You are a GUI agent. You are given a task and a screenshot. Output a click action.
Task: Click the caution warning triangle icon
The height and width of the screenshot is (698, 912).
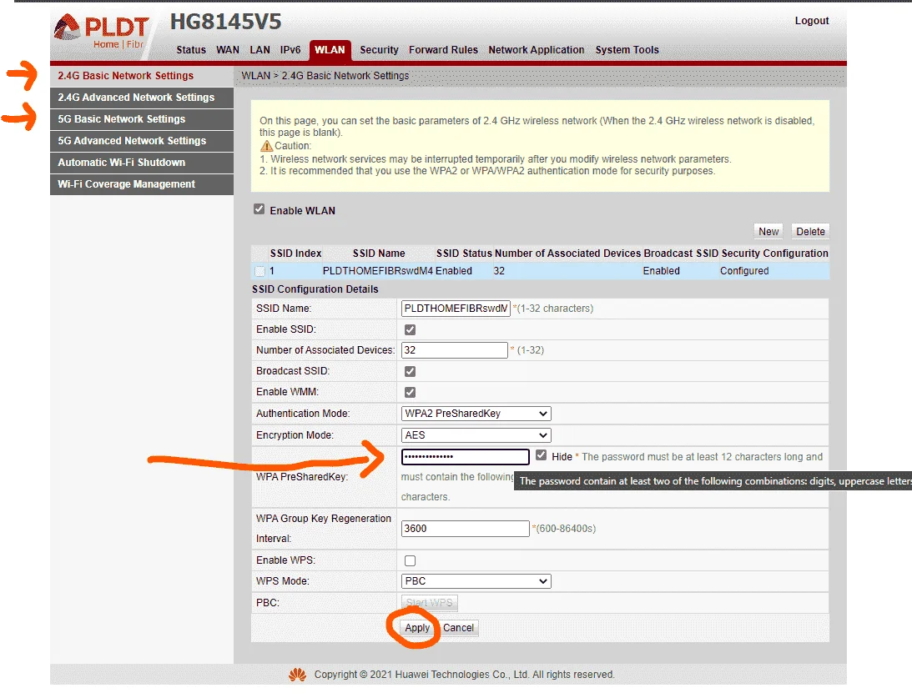[266, 146]
